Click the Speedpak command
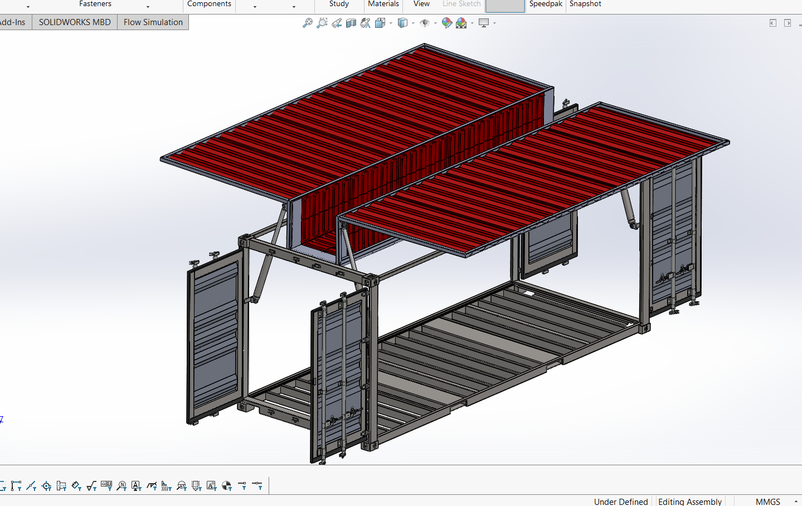The height and width of the screenshot is (506, 802). (x=546, y=4)
